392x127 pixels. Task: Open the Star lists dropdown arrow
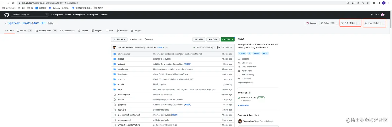(383, 23)
